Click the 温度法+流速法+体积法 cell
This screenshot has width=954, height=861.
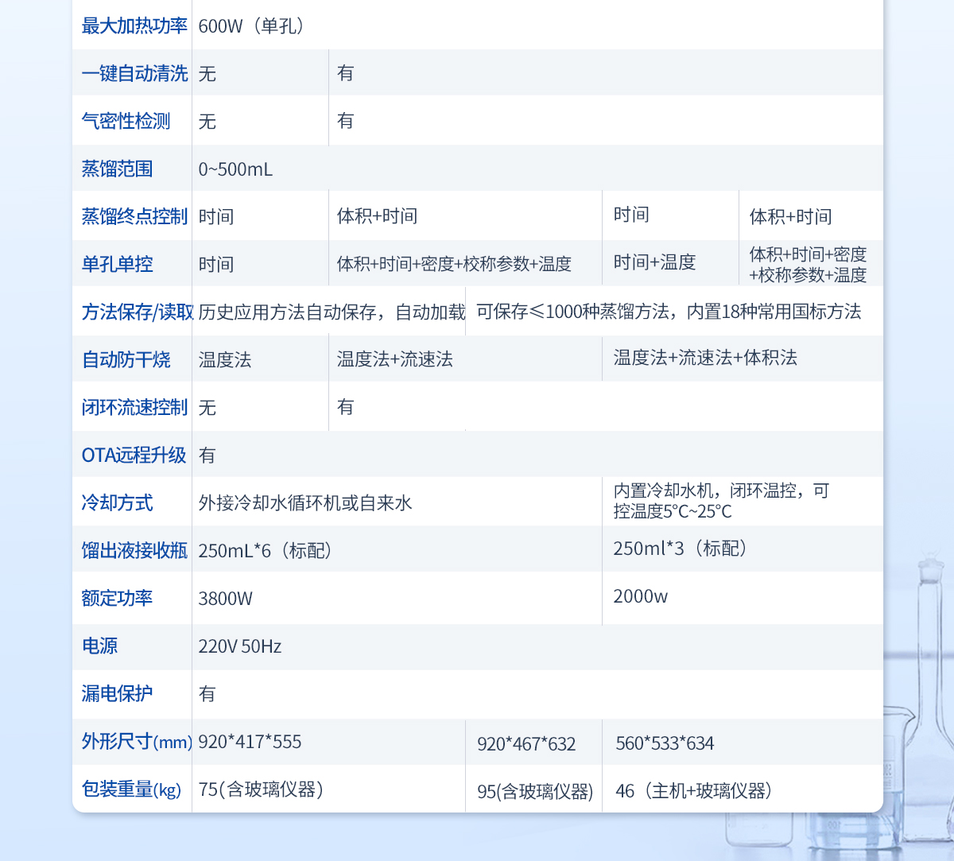705,358
